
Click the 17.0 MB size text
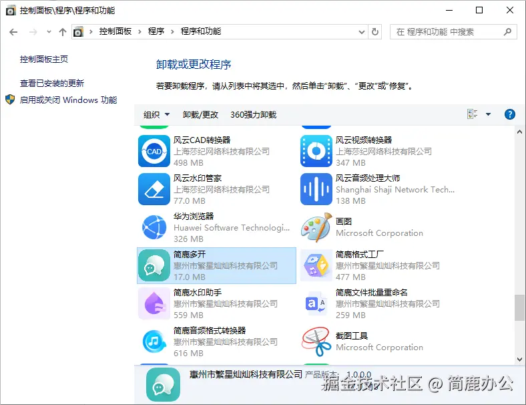click(x=190, y=277)
